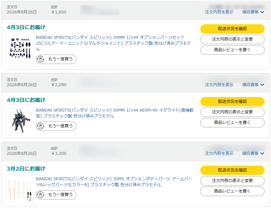
Task: Open 注文内容を表示 for the ¥1,650 order
Action: [x=219, y=12]
